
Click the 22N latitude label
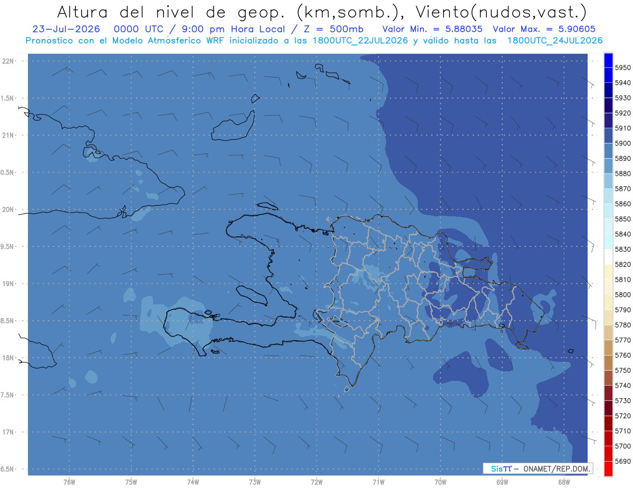tap(8, 61)
